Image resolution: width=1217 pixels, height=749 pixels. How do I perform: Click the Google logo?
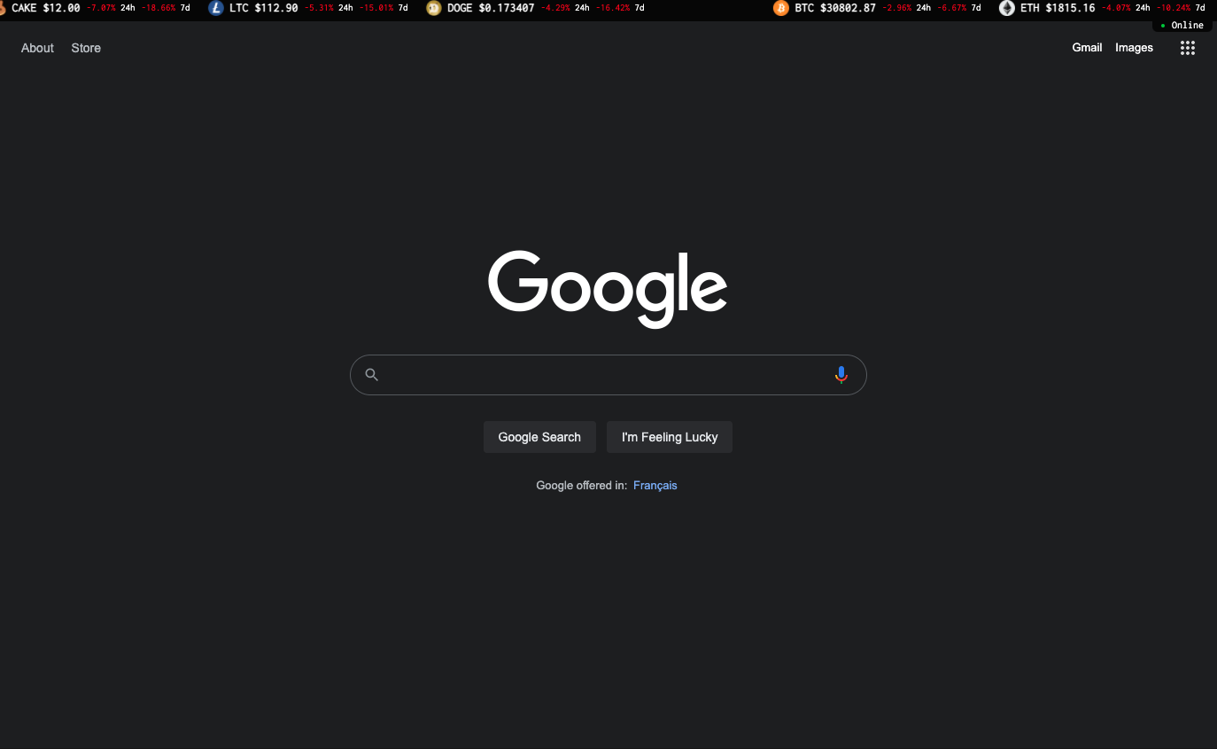pos(608,289)
